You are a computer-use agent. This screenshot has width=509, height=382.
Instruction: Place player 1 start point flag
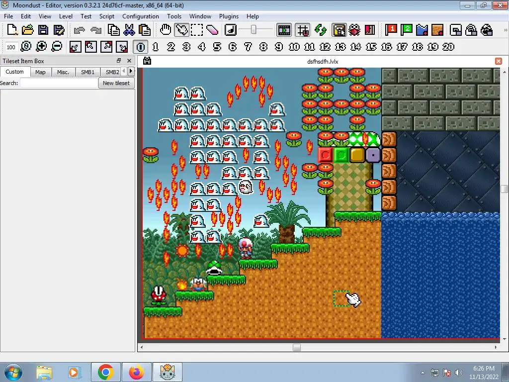click(391, 30)
